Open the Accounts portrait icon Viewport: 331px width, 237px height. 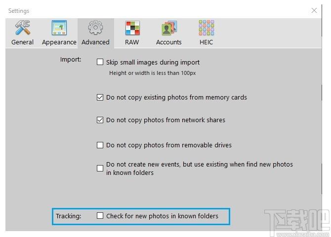(x=169, y=28)
